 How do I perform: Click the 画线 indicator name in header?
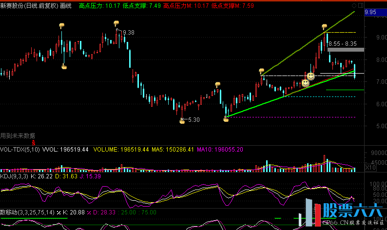pos(66,5)
